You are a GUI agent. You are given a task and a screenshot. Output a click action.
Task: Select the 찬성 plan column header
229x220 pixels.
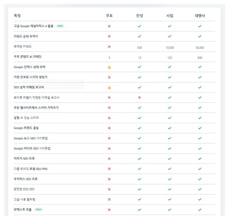tap(139, 16)
